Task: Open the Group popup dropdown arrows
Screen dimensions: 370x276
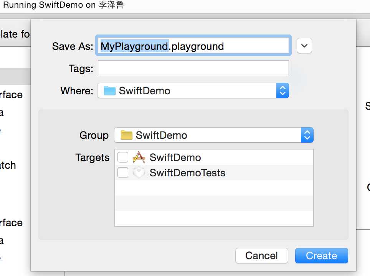Action: point(307,135)
